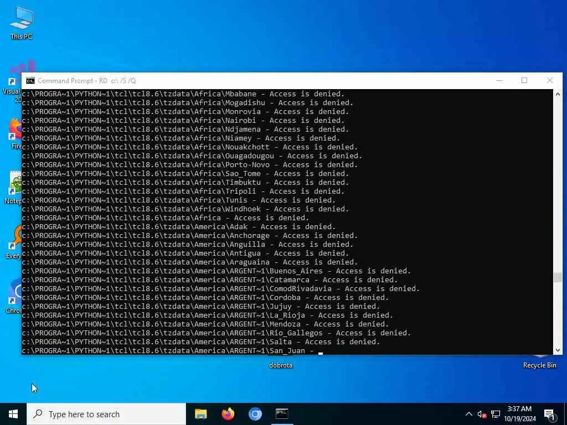Screen dimensions: 567x425
Task: Click the Africa\Tripoli output line
Action: coord(183,191)
